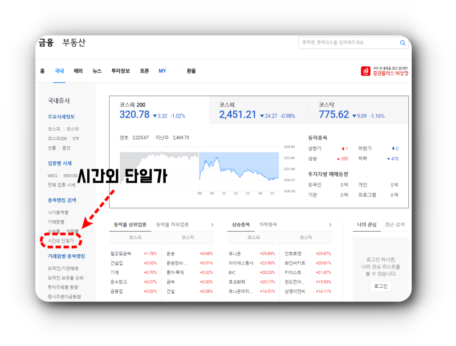Image resolution: width=456 pixels, height=346 pixels.
Task: Open 주요시세정보 in the sidebar
Action: pos(61,117)
